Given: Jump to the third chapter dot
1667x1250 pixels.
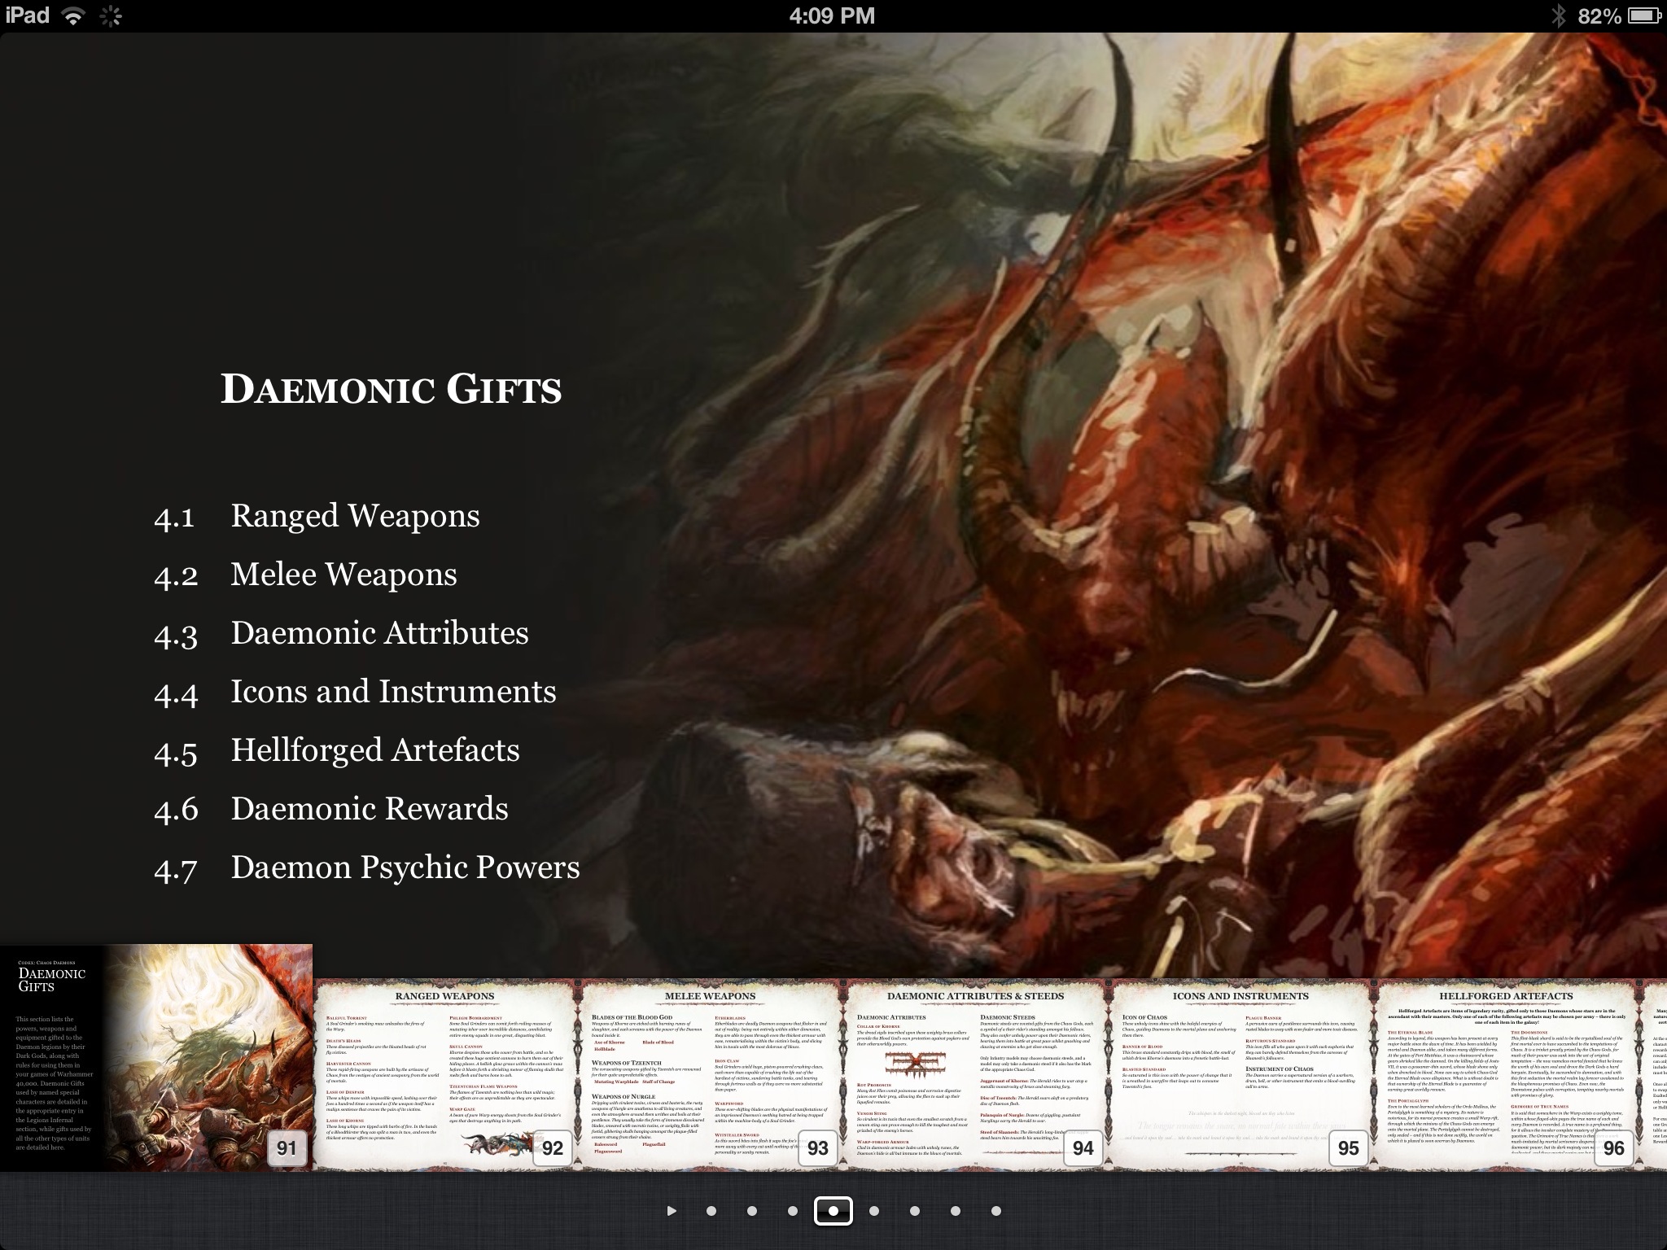Looking at the screenshot, I should (x=793, y=1211).
